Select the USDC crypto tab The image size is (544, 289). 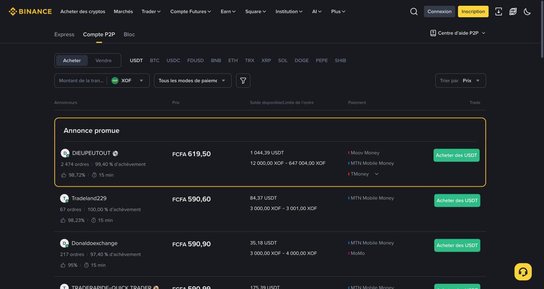tap(173, 61)
